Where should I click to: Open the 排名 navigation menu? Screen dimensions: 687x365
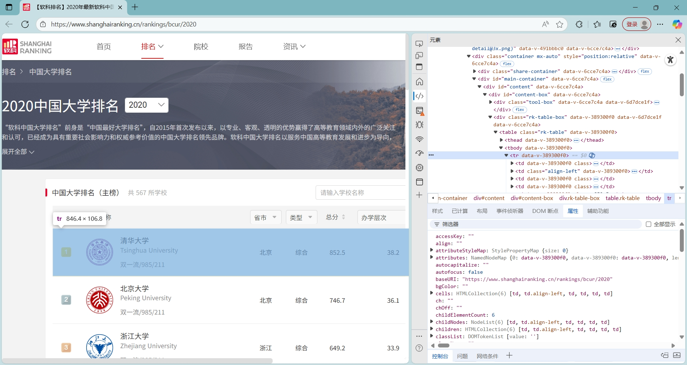pyautogui.click(x=152, y=47)
